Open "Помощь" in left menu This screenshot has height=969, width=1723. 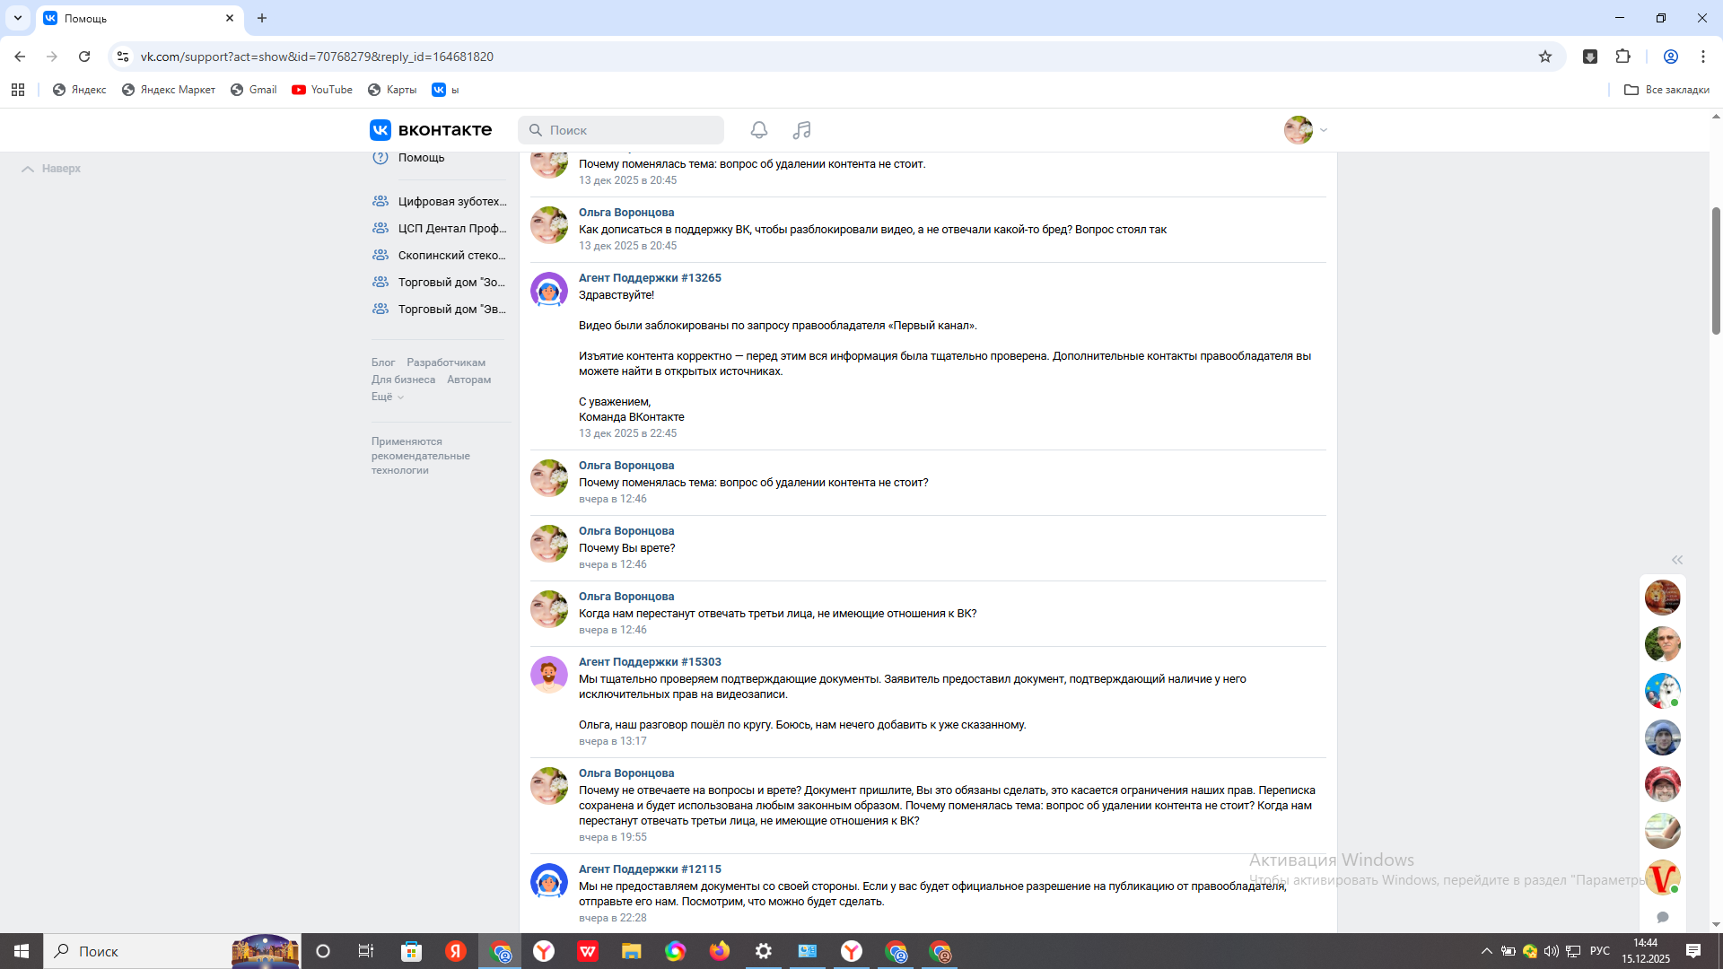pos(421,158)
